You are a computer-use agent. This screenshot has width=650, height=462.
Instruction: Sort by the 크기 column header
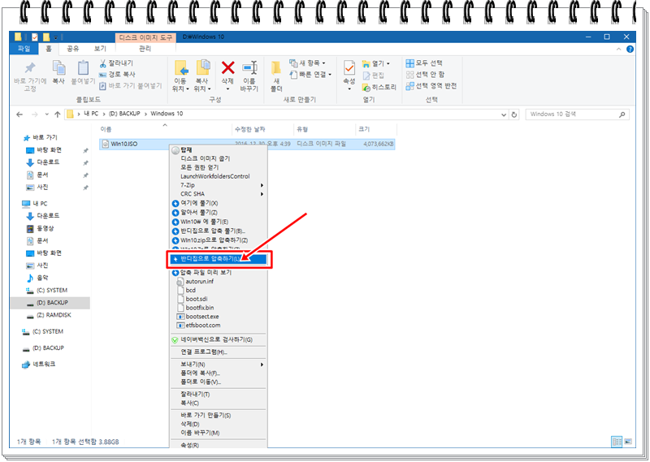pyautogui.click(x=376, y=129)
